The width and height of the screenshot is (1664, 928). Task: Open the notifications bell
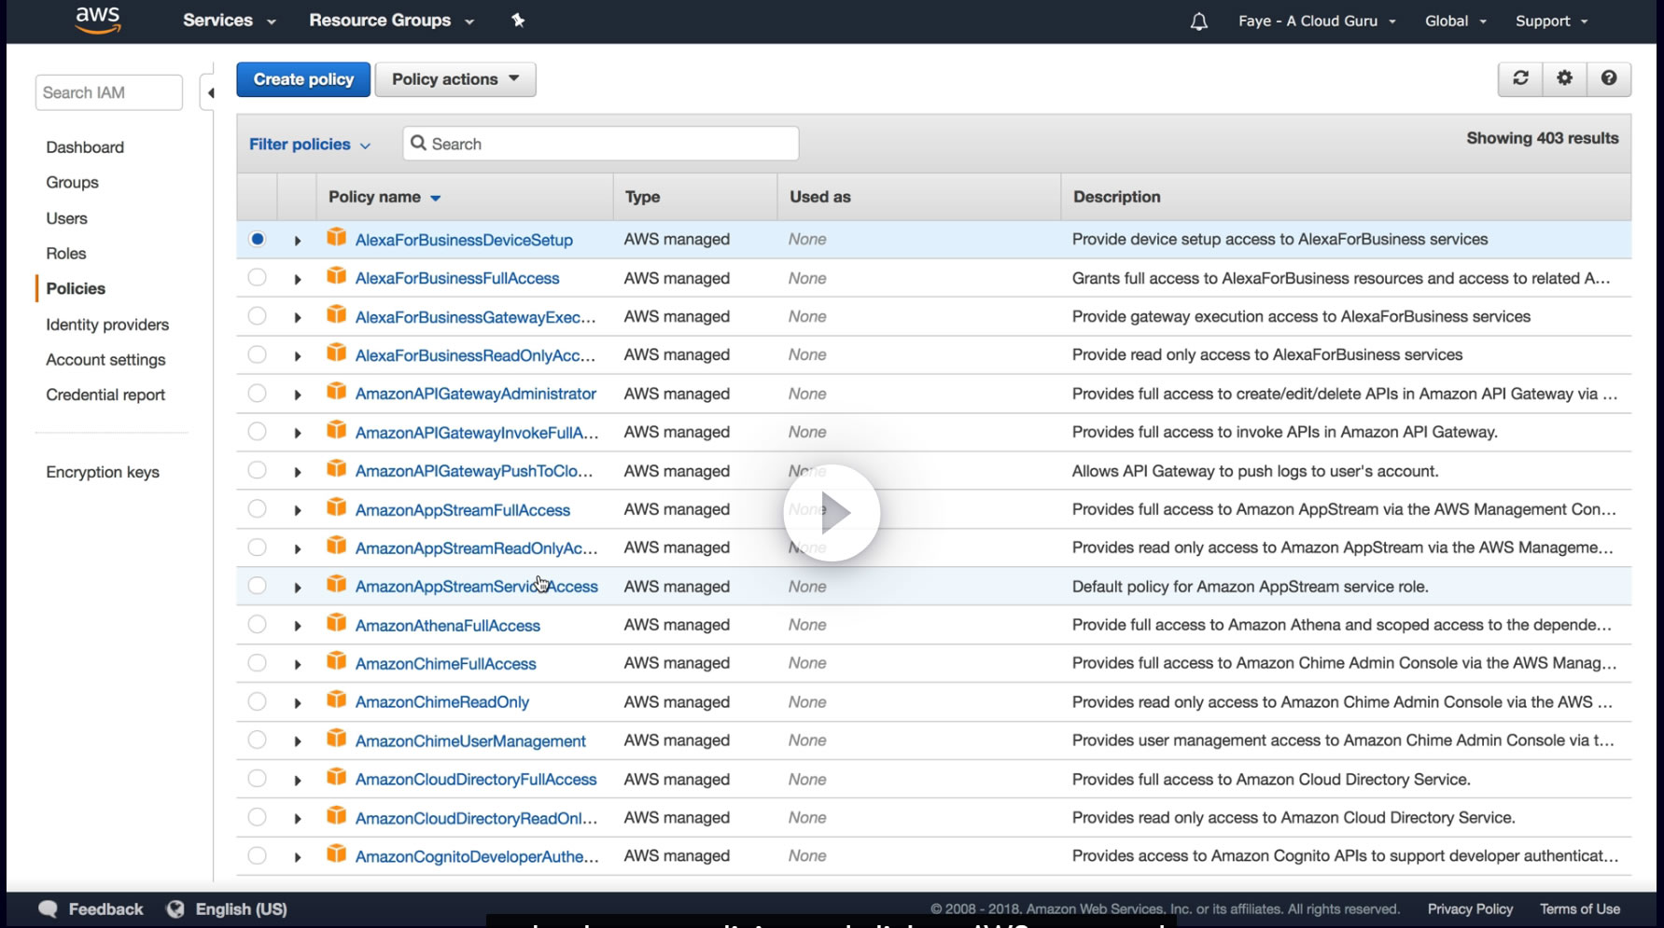click(x=1198, y=21)
